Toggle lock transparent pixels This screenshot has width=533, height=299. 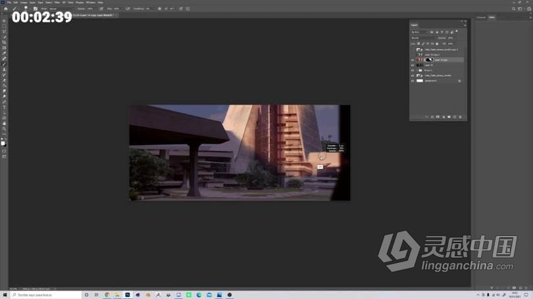click(419, 44)
